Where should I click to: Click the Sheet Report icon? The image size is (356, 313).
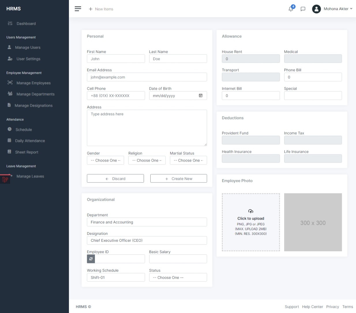tap(9, 152)
